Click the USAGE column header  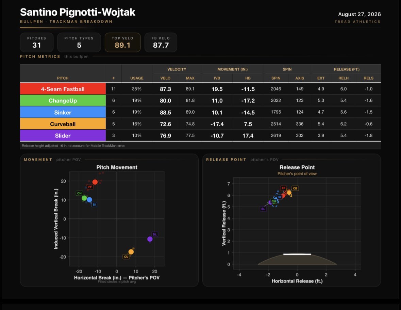click(x=137, y=78)
